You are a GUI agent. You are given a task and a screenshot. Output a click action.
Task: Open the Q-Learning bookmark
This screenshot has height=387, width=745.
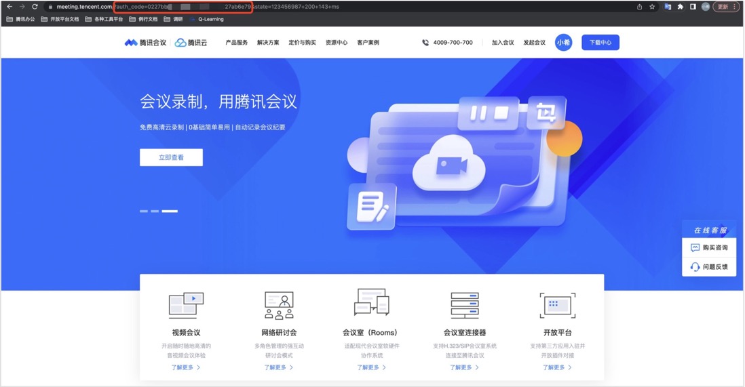tap(207, 19)
